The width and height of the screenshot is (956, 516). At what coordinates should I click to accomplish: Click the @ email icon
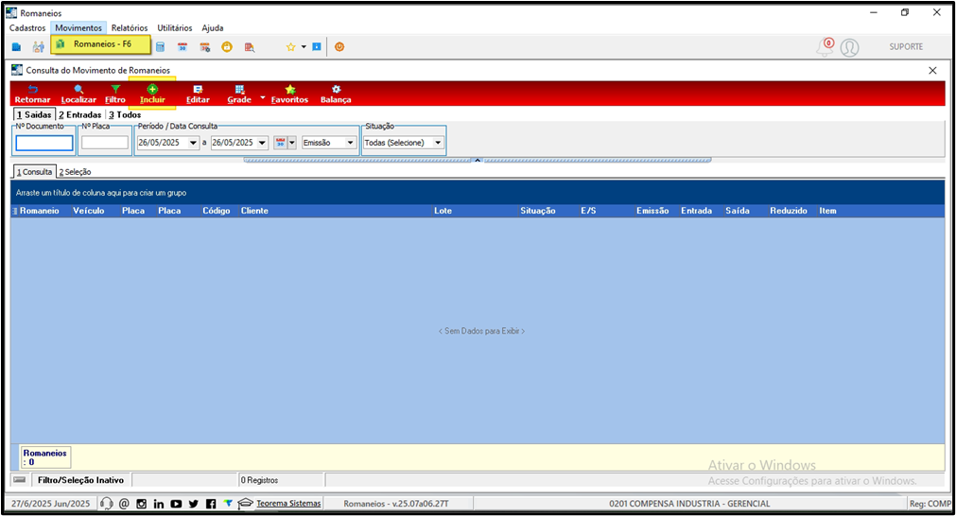point(125,504)
